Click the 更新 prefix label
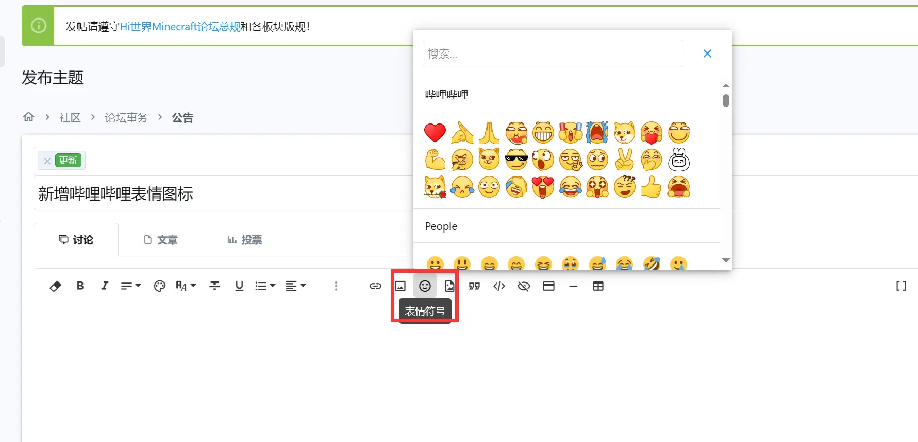This screenshot has width=918, height=442. 68,161
